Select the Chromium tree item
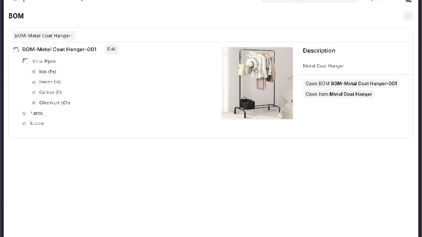This screenshot has height=237, width=422. pyautogui.click(x=55, y=103)
